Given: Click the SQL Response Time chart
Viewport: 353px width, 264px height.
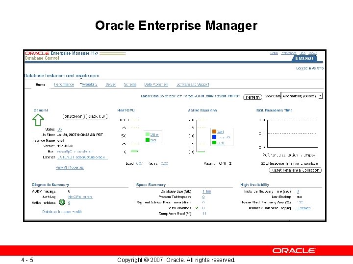Looking at the screenshot, I should point(292,133).
